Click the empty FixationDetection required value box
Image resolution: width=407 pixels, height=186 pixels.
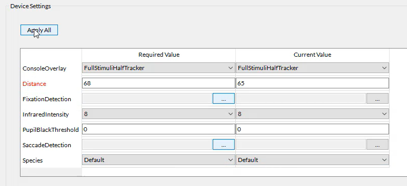tap(147, 99)
